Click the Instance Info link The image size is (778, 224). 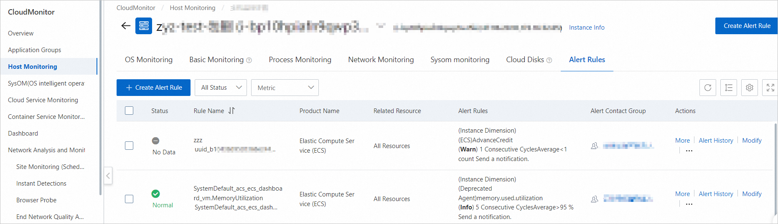(586, 28)
